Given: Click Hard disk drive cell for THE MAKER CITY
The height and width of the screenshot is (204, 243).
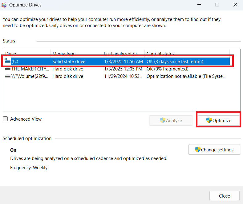Looking at the screenshot, I should click(68, 69).
